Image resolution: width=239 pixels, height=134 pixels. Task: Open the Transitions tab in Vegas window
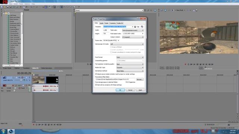26,68
